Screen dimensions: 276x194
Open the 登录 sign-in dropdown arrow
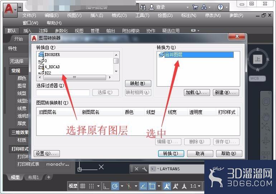187,7
